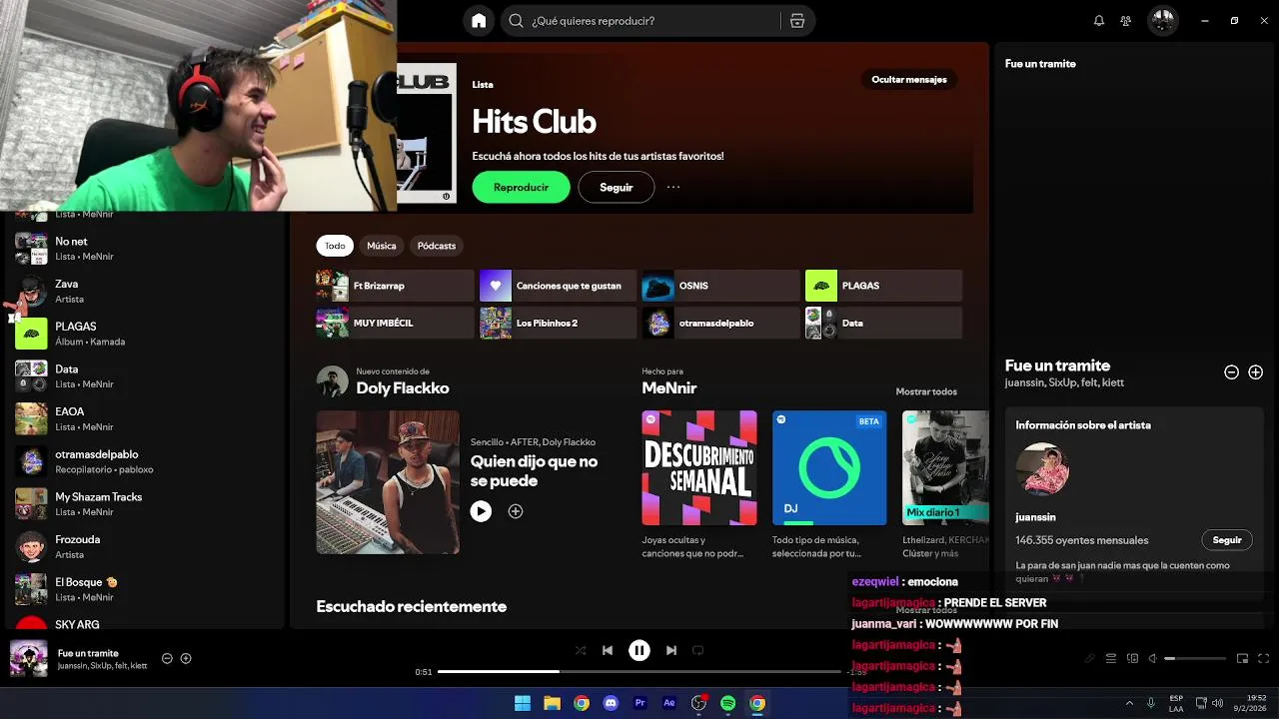Toggle repeat mode

click(x=698, y=650)
